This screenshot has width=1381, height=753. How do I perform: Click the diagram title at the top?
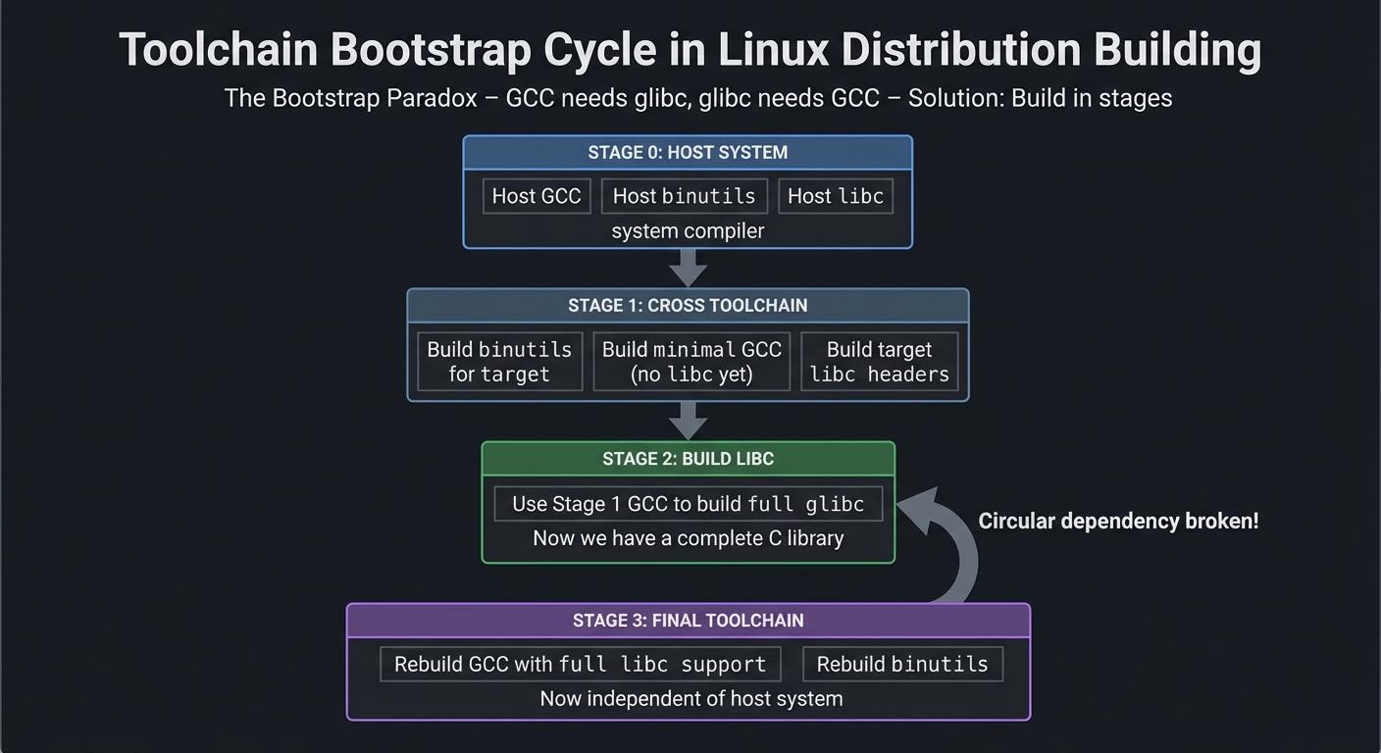(x=690, y=49)
